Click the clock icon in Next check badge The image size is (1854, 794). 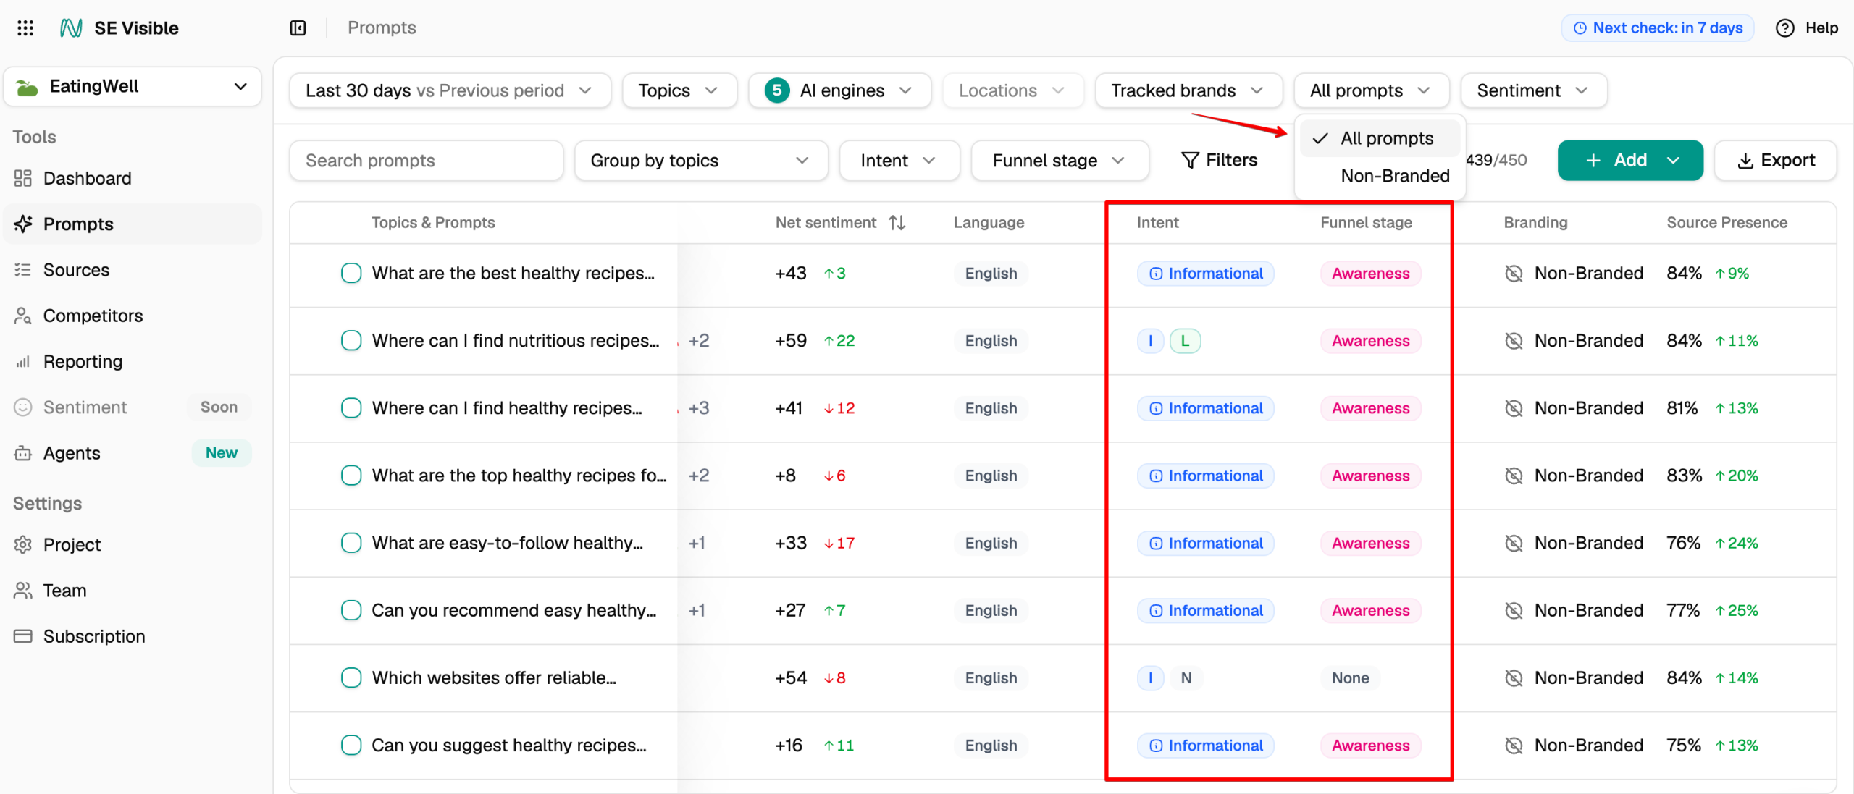click(x=1580, y=28)
